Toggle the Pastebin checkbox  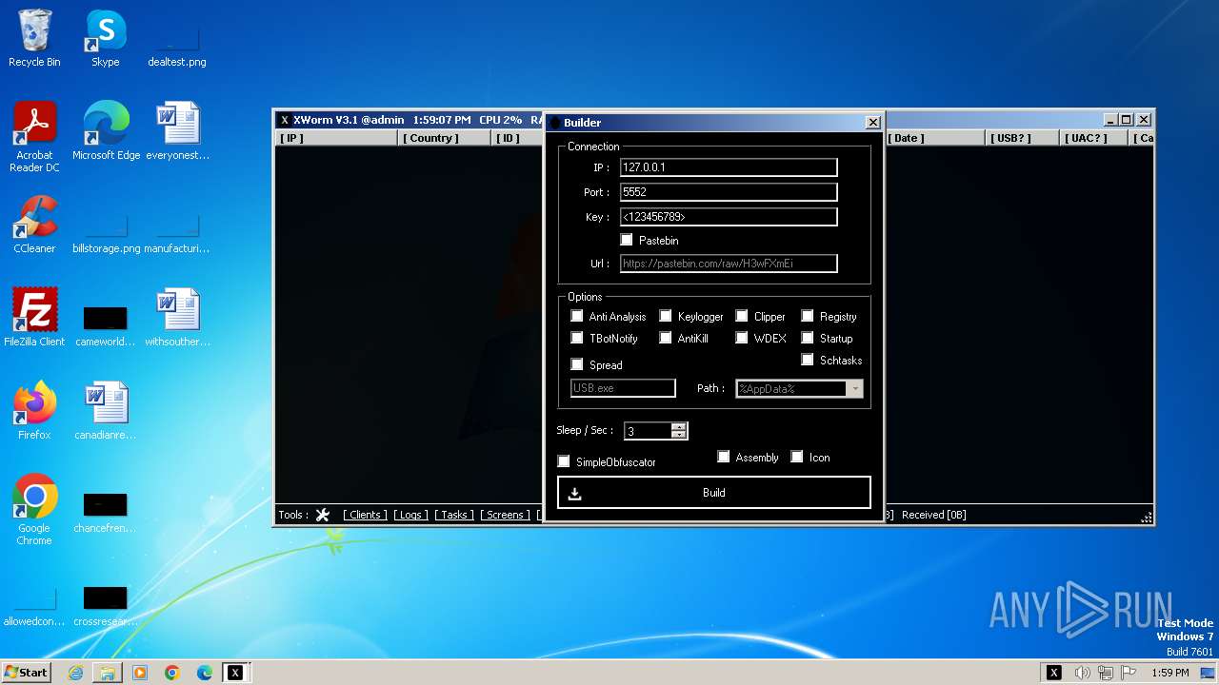coord(627,240)
